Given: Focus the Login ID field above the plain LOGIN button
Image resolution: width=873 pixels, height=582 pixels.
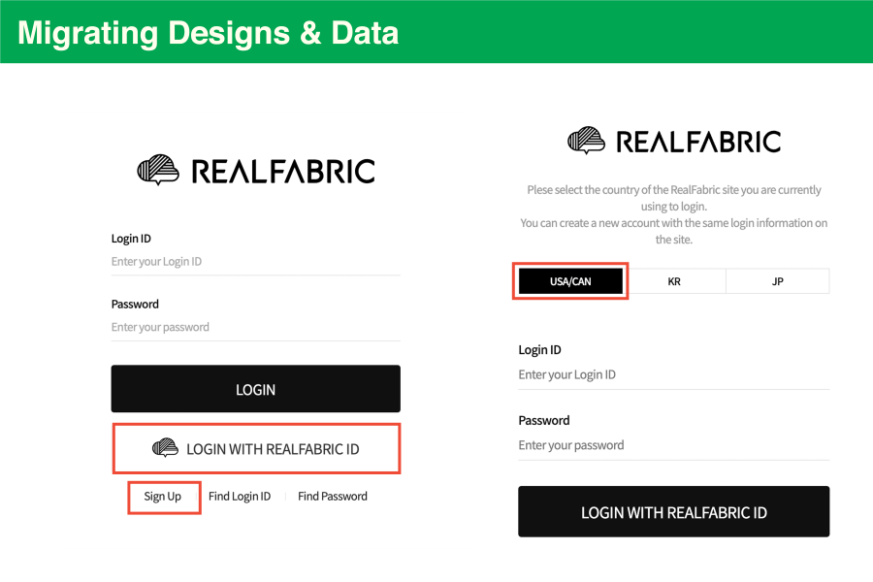Looking at the screenshot, I should pos(255,262).
